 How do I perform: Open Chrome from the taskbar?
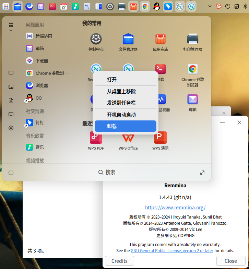click(145, 7)
